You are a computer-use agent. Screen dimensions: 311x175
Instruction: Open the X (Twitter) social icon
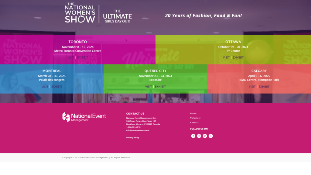(211, 136)
